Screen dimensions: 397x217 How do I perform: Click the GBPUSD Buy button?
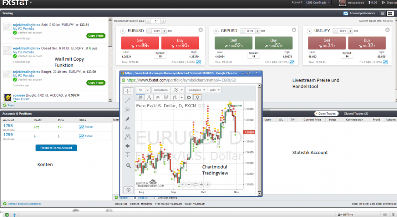(x=273, y=43)
